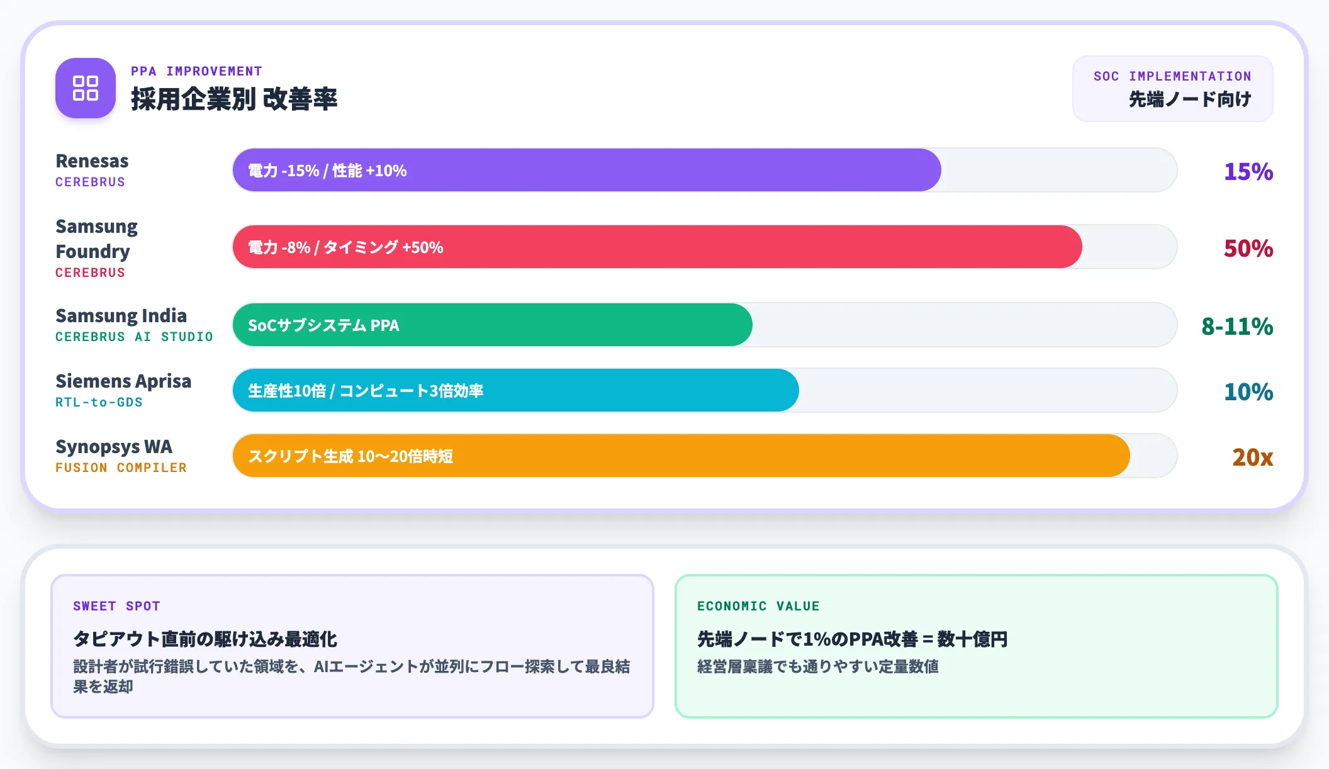Click the RTL-to-GDS subtitle

click(99, 402)
